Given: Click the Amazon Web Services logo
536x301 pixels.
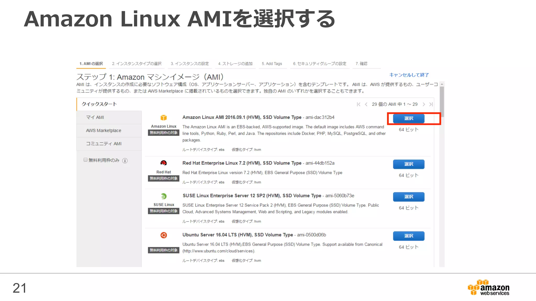Looking at the screenshot, I should (489, 287).
